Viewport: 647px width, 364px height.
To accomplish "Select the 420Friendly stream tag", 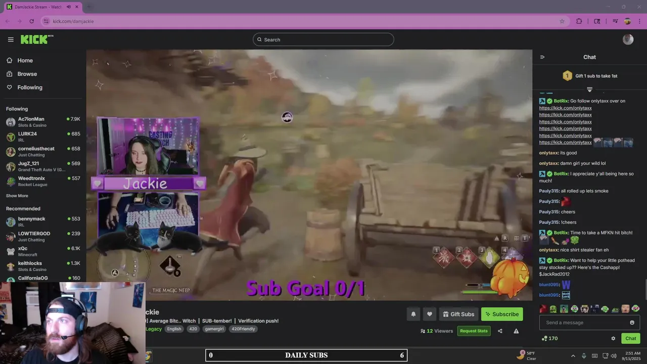I will (243, 329).
